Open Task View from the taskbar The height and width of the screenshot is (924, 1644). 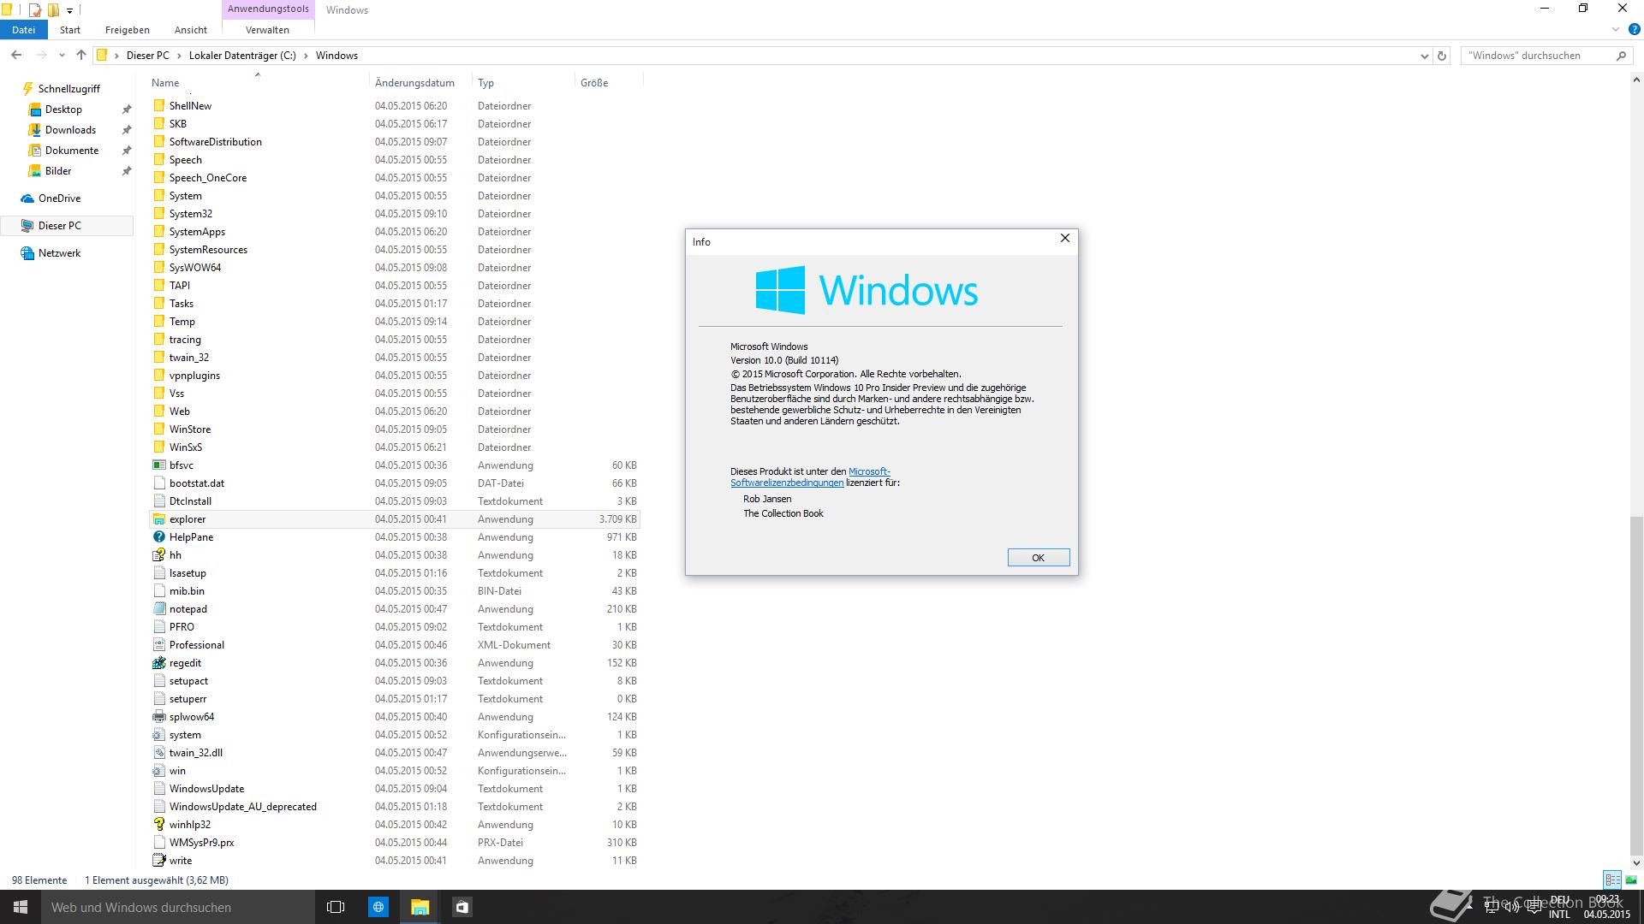pyautogui.click(x=336, y=907)
